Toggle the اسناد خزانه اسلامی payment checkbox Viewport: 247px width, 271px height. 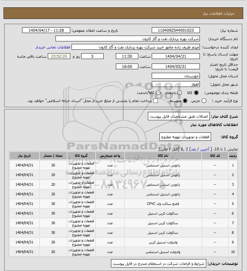[156, 101]
